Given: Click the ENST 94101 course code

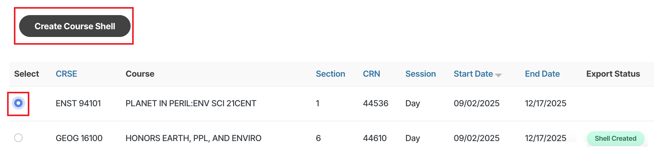Looking at the screenshot, I should click(x=78, y=103).
